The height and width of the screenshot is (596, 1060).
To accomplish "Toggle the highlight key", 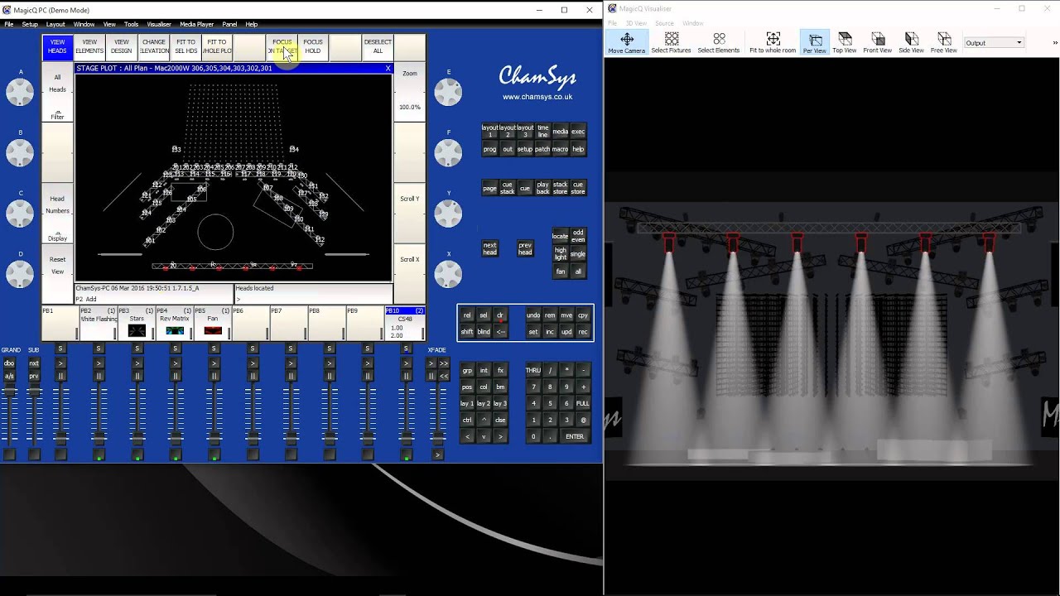I will pyautogui.click(x=561, y=254).
